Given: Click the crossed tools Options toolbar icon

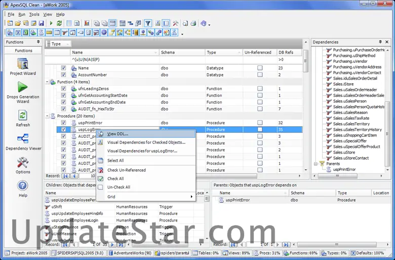Looking at the screenshot, I should tap(175, 23).
